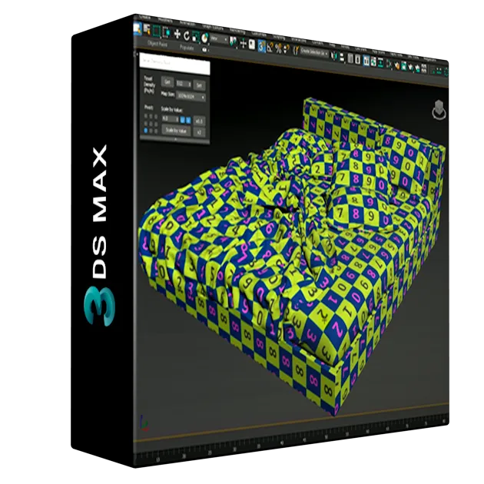The height and width of the screenshot is (484, 484).
Task: Open the Material Editor
Action: pos(390,65)
